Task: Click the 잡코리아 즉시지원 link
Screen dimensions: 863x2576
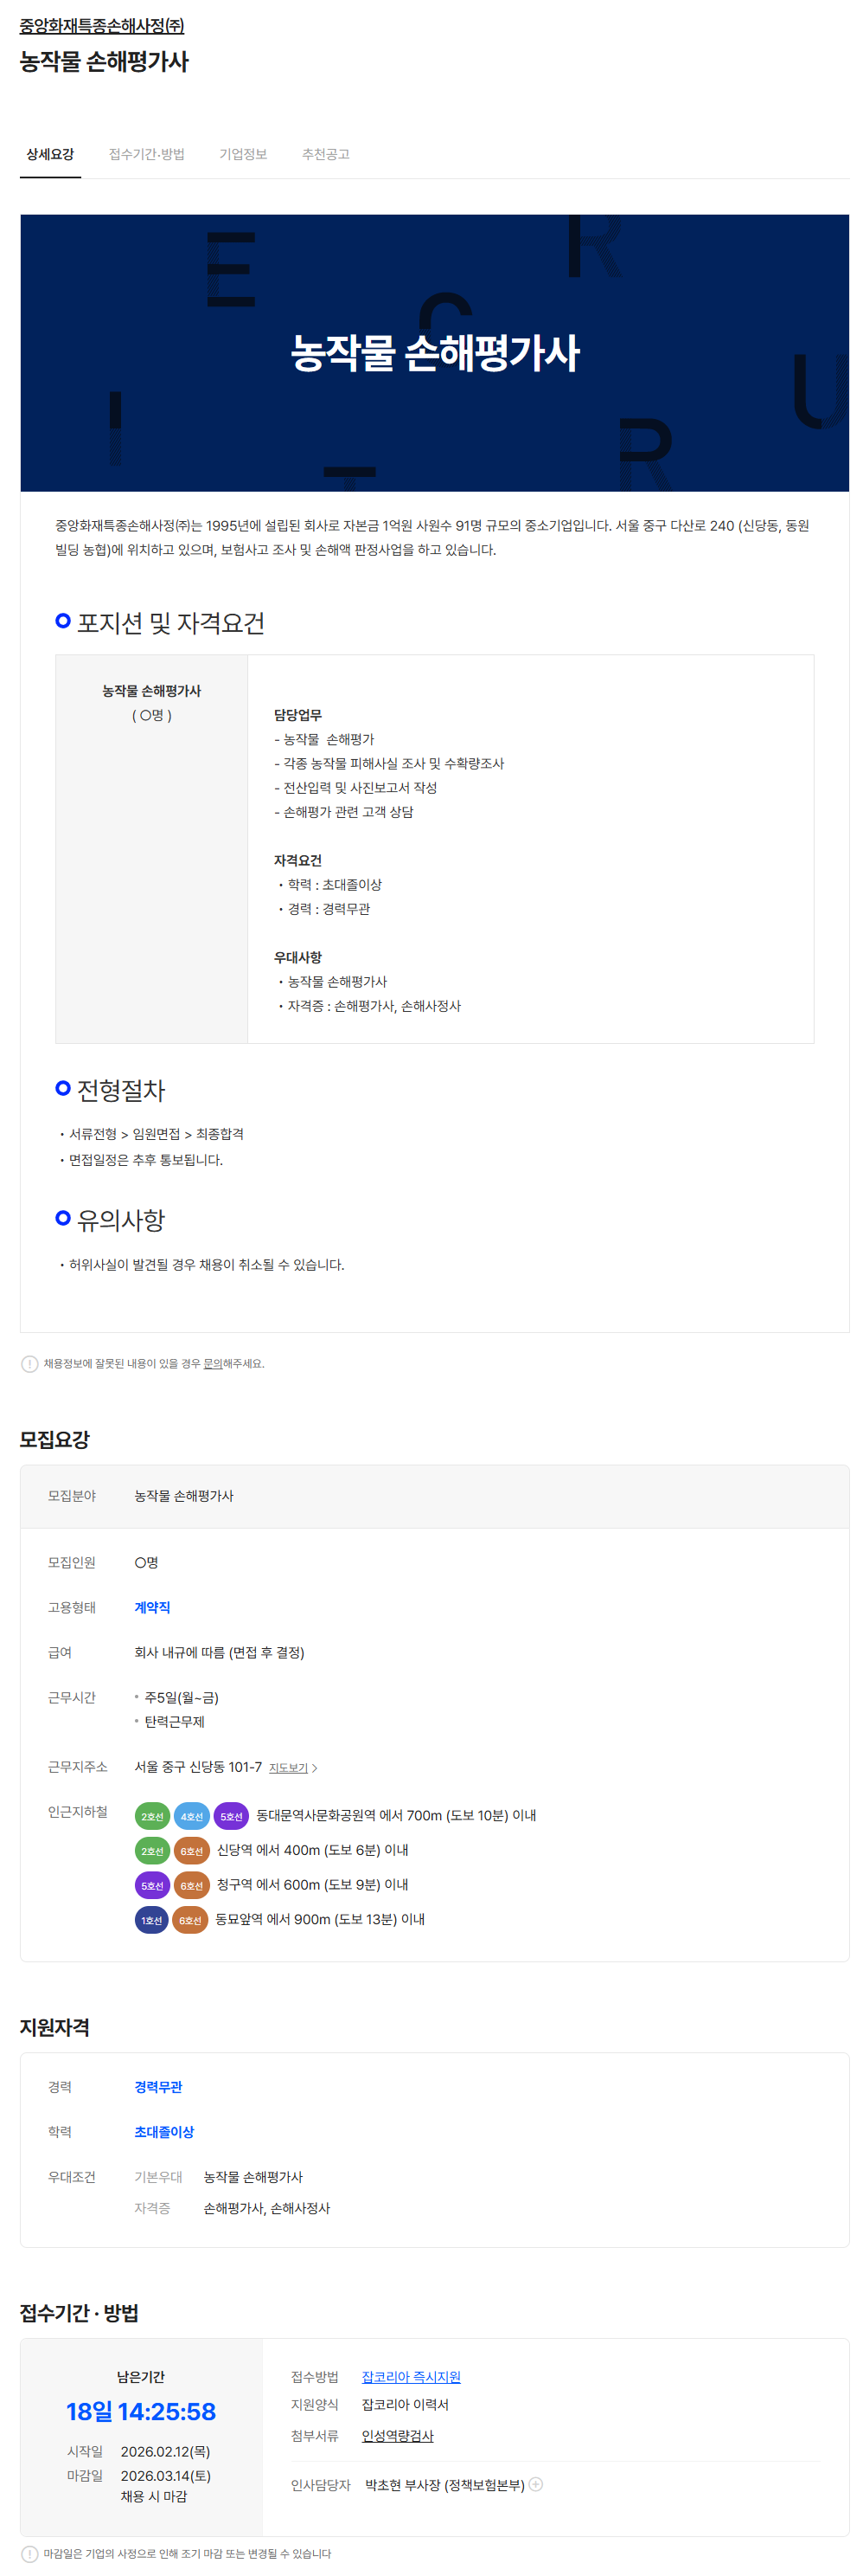Action: (411, 2377)
